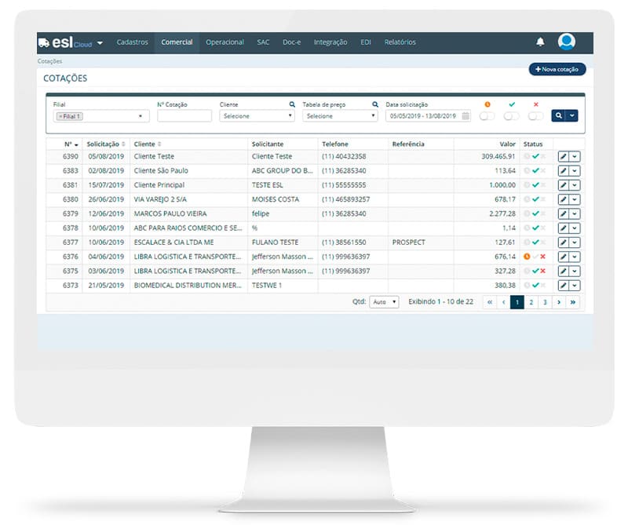This screenshot has height=525, width=628.
Task: Click the search magnifier filter button
Action: [x=558, y=115]
